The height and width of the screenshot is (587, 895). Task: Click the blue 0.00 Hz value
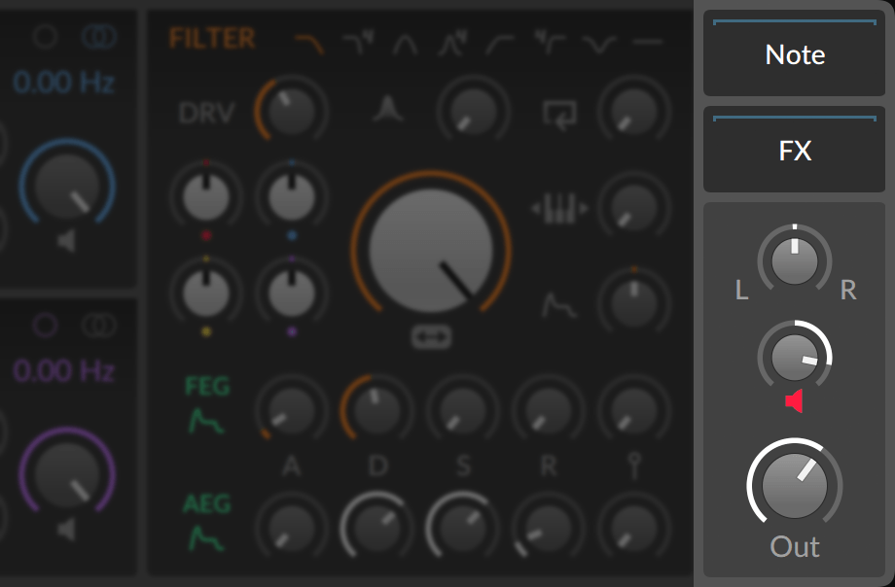click(64, 83)
